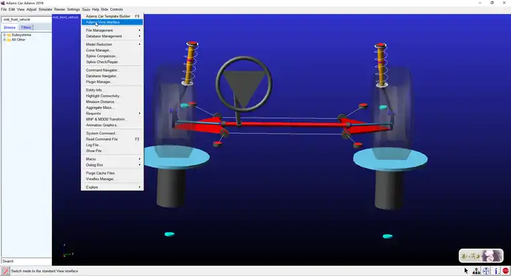Open the Simulate menu
Image resolution: width=511 pixels, height=276 pixels.
[x=45, y=9]
